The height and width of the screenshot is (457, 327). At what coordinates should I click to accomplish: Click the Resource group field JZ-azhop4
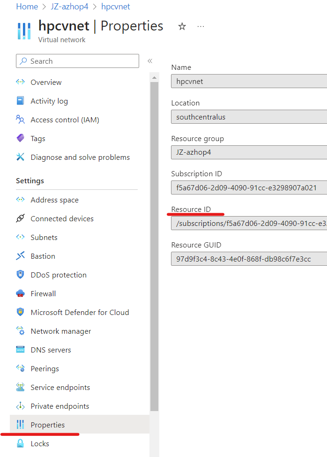[249, 152]
